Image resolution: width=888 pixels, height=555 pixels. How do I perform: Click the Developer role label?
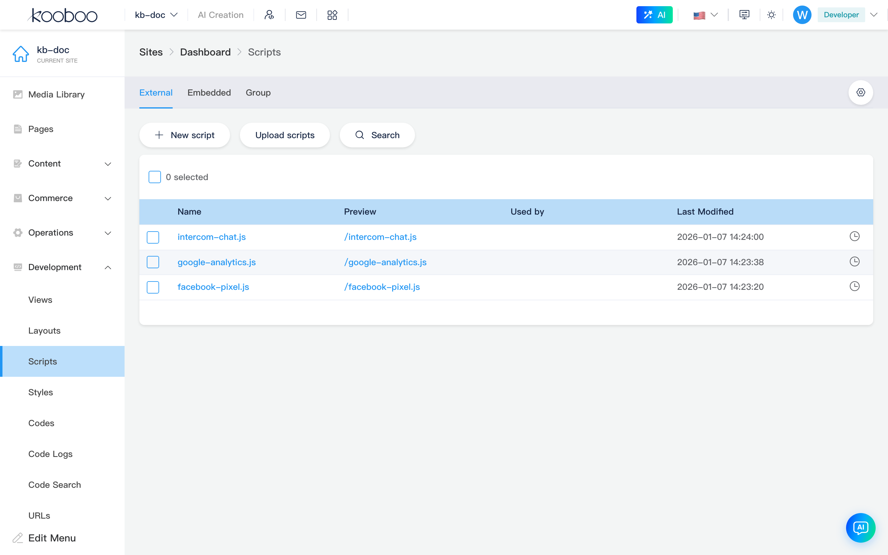point(841,15)
